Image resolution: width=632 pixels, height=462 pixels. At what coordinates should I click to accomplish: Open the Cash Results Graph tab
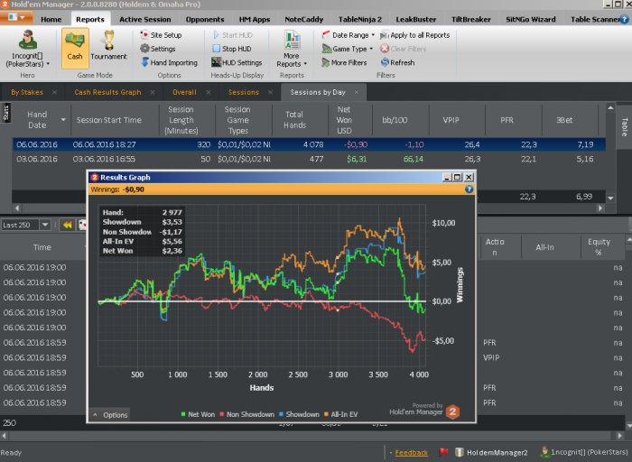tap(107, 92)
